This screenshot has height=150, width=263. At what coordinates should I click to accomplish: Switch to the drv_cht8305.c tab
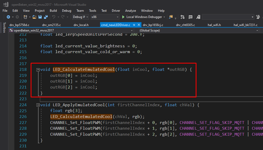tap(185, 25)
